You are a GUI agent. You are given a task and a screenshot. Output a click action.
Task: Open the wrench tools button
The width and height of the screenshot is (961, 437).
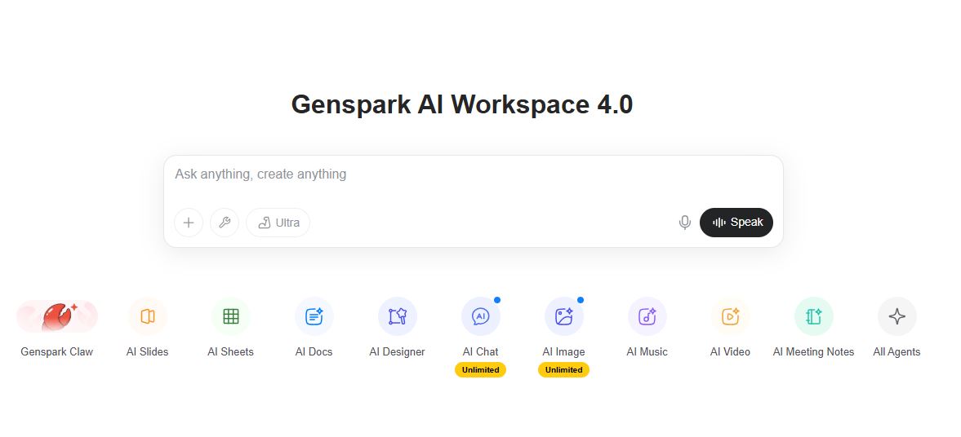pos(225,223)
